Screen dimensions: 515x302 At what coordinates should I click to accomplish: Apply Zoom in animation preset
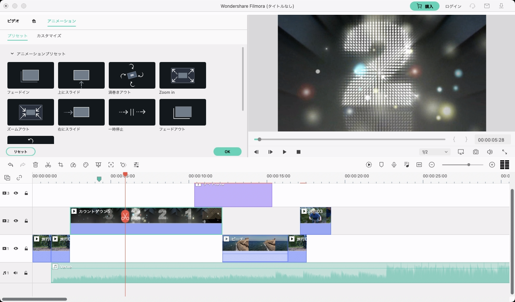pyautogui.click(x=183, y=75)
